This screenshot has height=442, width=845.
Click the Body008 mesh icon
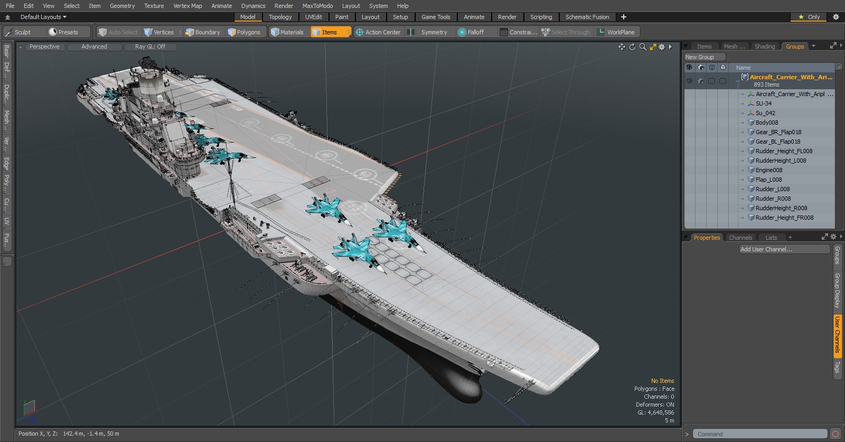(751, 123)
